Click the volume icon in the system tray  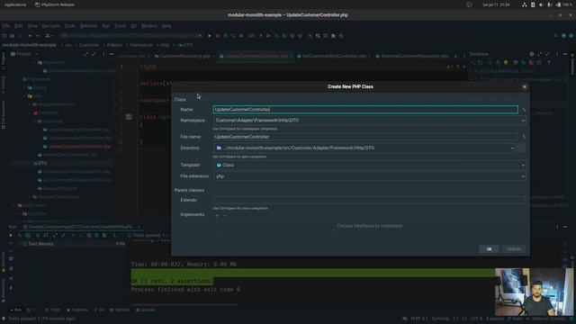click(541, 4)
